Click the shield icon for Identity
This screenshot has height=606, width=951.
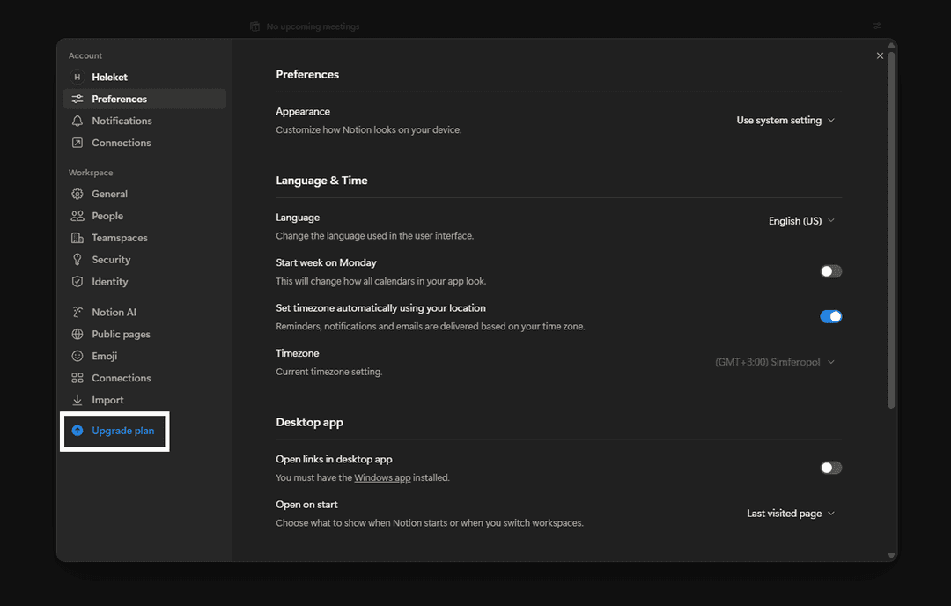[77, 282]
